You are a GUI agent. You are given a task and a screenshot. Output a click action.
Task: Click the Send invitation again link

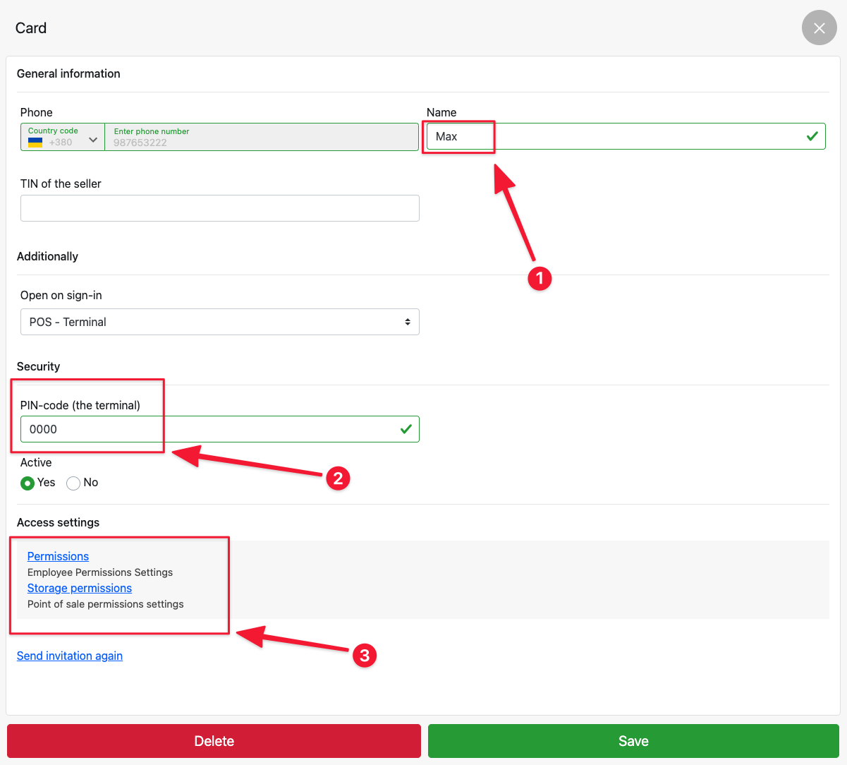(x=70, y=656)
